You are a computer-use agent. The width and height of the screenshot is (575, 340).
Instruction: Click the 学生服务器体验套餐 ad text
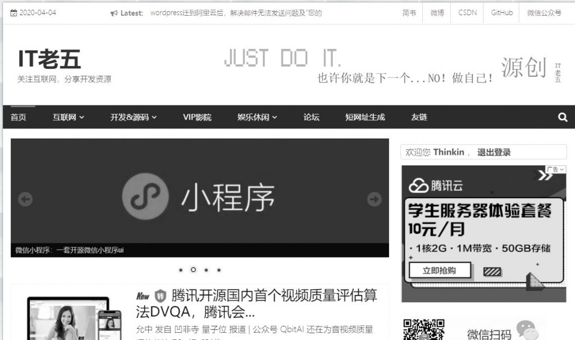tap(480, 211)
